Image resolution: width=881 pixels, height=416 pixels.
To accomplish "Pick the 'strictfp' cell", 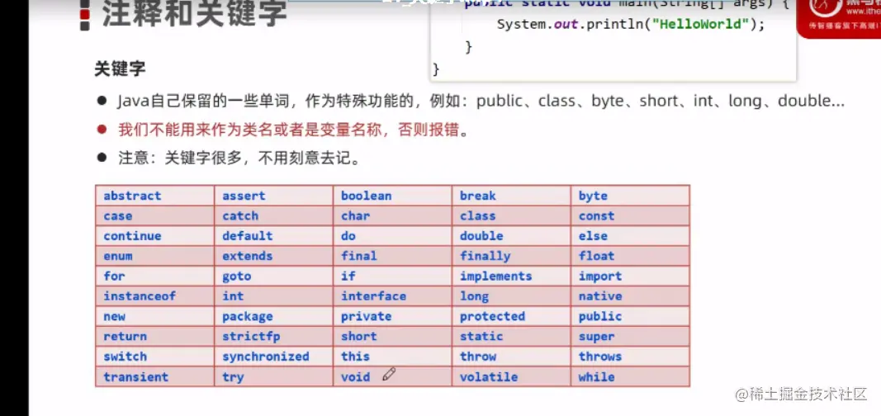I will pyautogui.click(x=273, y=337).
